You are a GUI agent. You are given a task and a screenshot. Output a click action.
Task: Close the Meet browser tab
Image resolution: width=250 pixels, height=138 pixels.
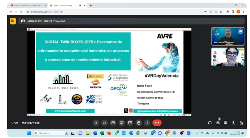(85, 6)
